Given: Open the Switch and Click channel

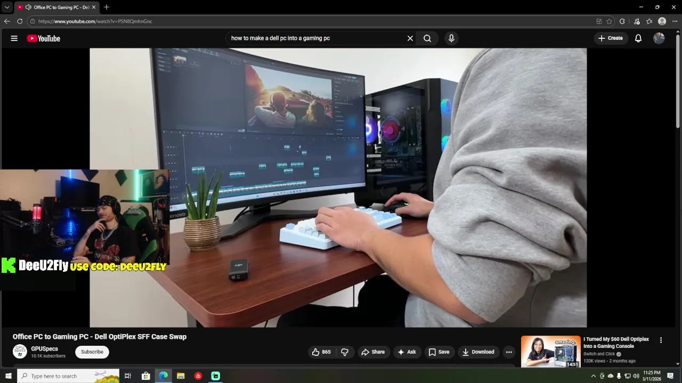Looking at the screenshot, I should pos(599,354).
